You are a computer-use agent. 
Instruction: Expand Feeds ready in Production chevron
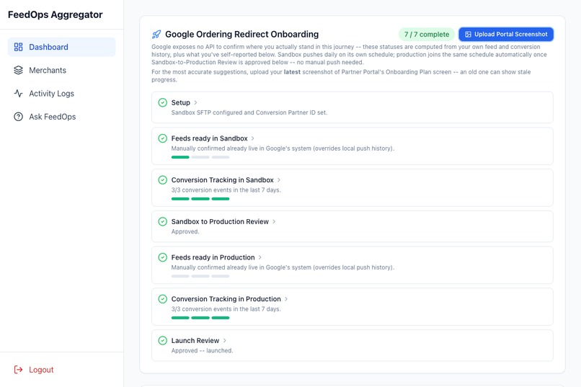[x=260, y=257]
